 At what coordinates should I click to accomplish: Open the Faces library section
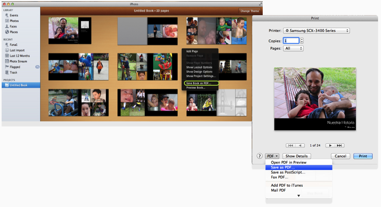[14, 26]
